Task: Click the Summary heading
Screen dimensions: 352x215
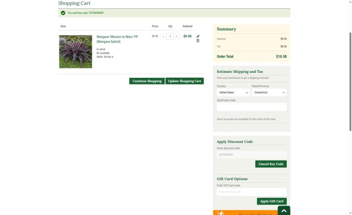Action: pyautogui.click(x=227, y=29)
